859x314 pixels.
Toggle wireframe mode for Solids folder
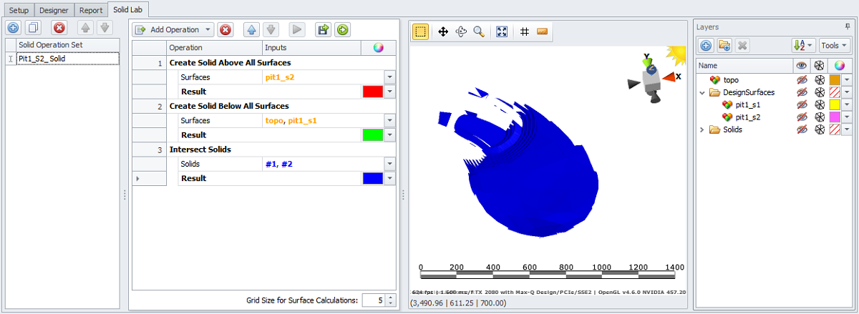point(819,129)
